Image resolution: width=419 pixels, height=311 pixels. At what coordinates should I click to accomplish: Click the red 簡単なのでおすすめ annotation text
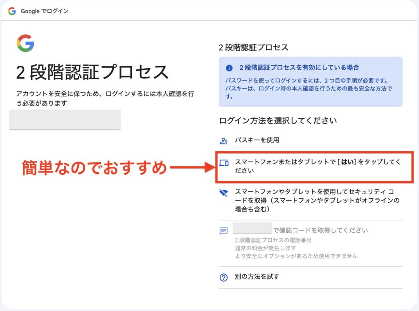[93, 167]
